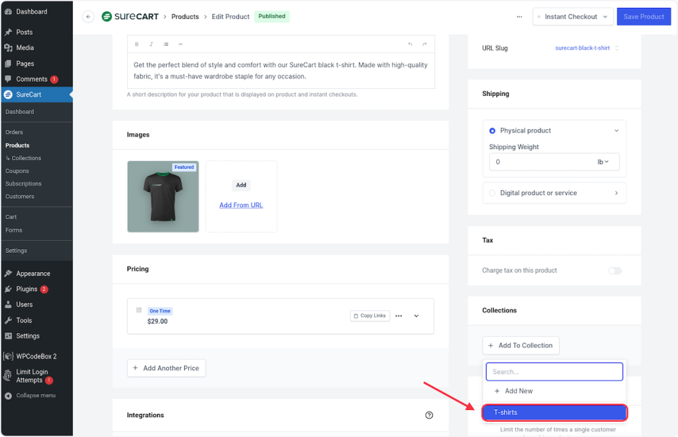This screenshot has height=437, width=678.
Task: Click the redo arrow in the description editor
Action: 424,44
